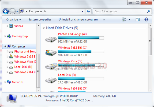The image size is (154, 107).
Task: Click Uninstall or change a program
Action: tap(78, 20)
